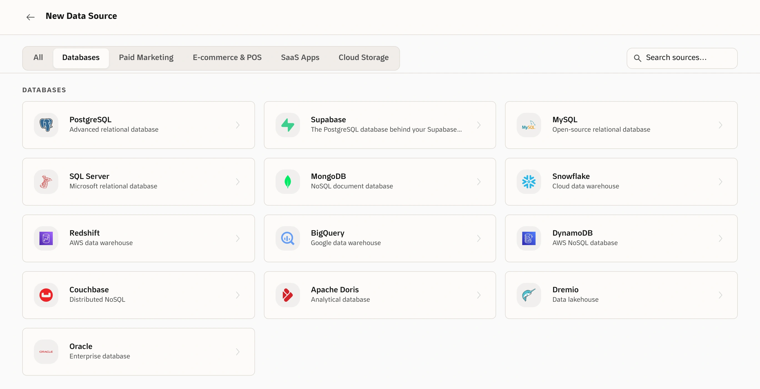Open Redshift via its chevron arrow

(x=238, y=238)
